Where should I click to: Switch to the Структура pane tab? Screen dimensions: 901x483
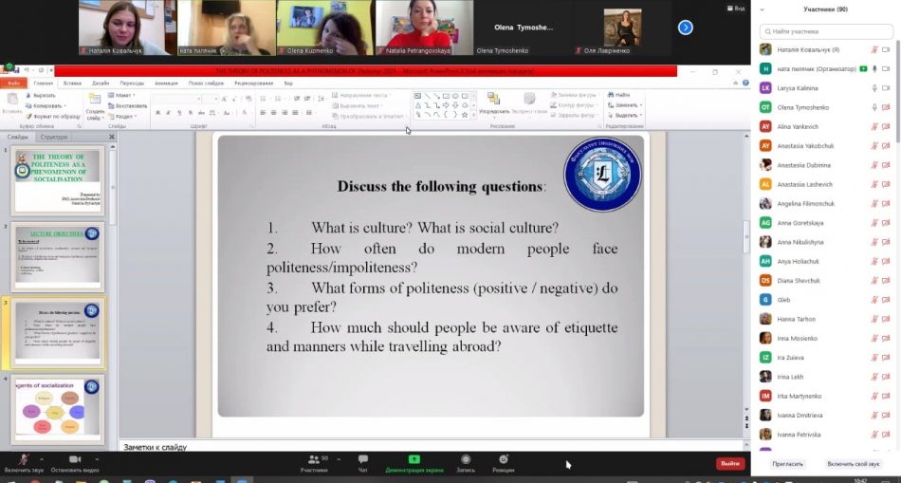coord(54,137)
